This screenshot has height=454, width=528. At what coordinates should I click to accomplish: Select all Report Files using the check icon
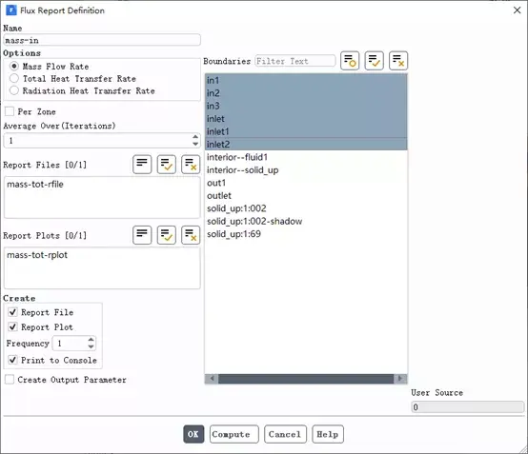tap(166, 165)
